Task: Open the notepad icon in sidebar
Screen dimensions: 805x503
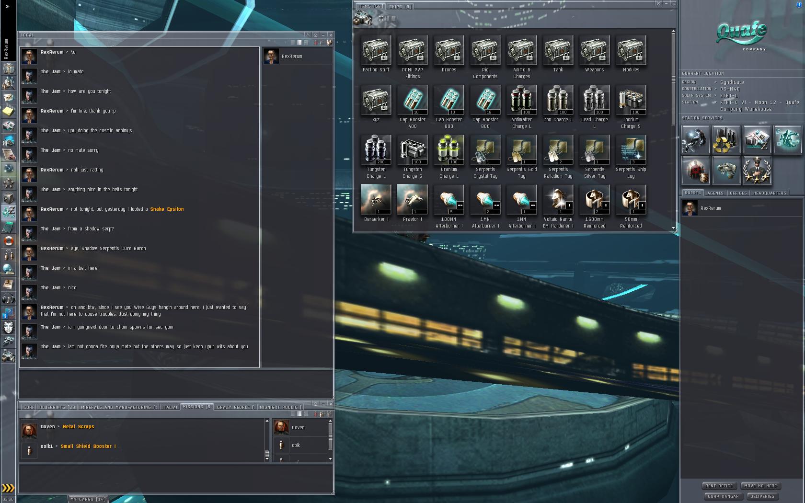Action: point(8,112)
